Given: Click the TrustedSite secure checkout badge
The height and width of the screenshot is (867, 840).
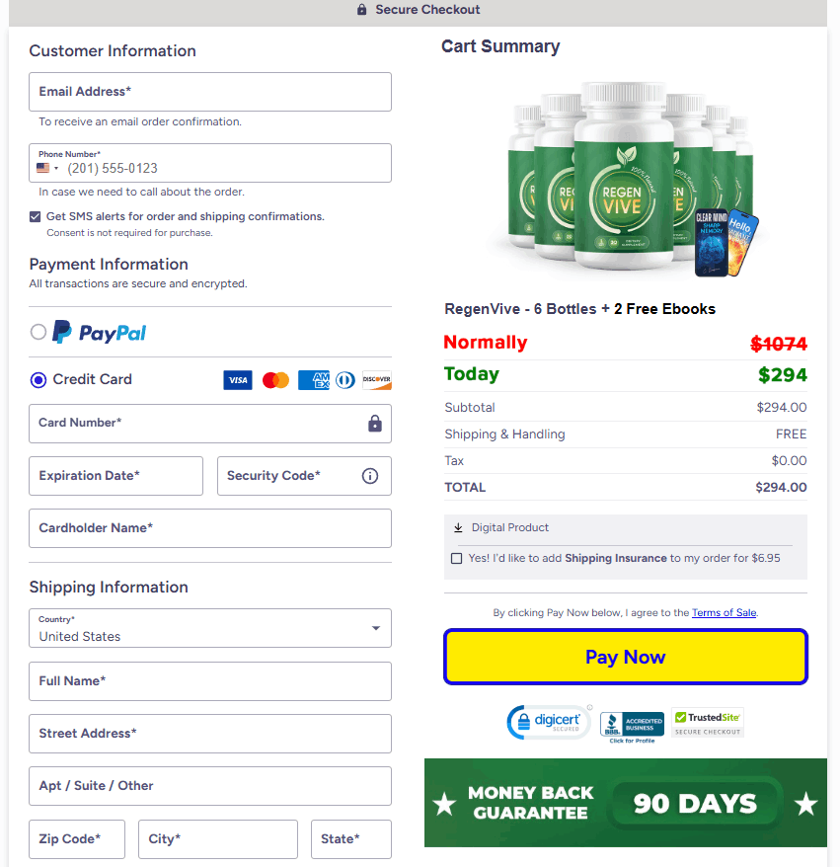Looking at the screenshot, I should (x=707, y=723).
